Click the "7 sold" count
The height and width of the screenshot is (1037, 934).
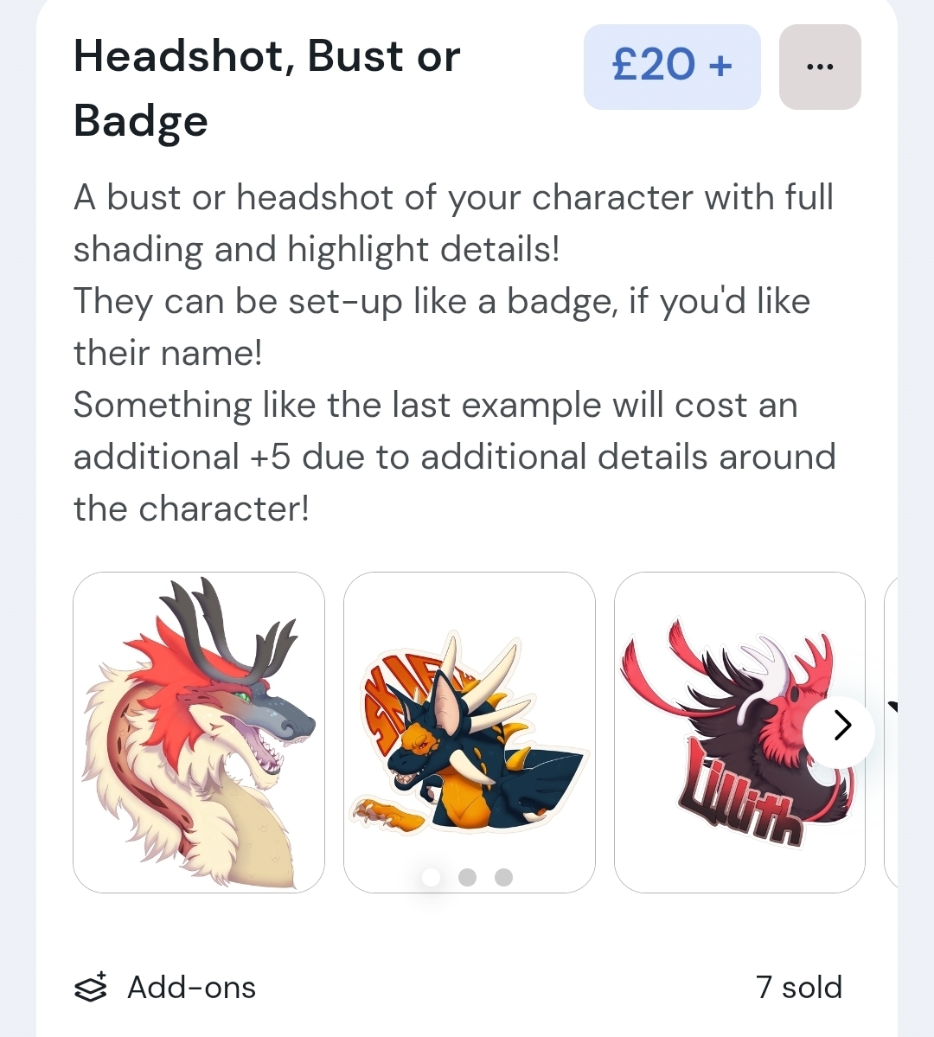[x=798, y=987]
